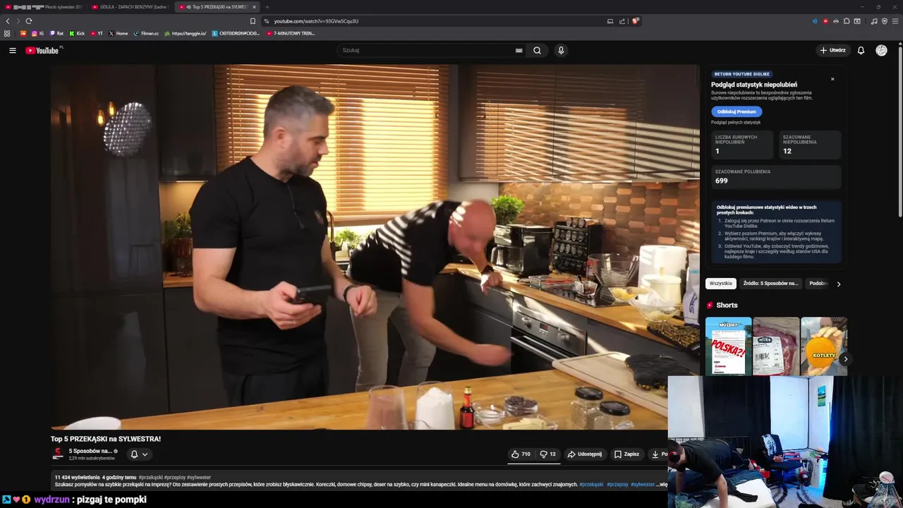Open tanggle.io bookmark
The image size is (903, 508).
point(186,33)
